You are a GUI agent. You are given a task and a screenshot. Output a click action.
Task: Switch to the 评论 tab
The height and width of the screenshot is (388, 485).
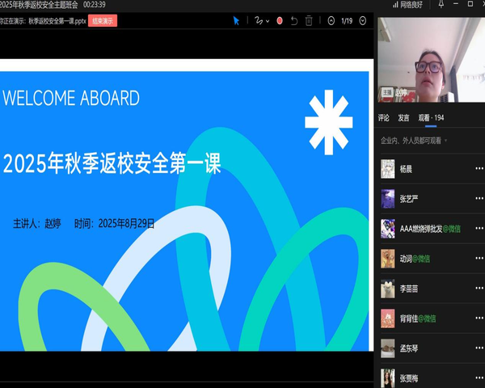pos(385,118)
